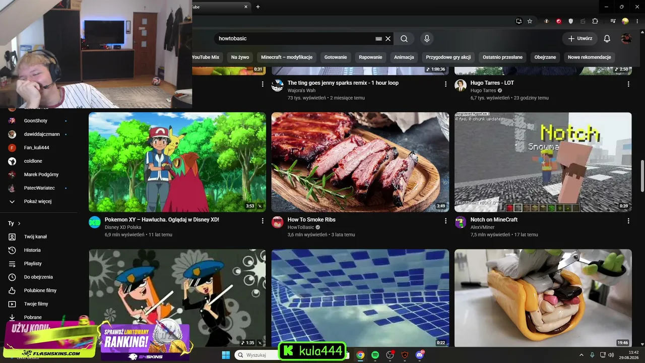The height and width of the screenshot is (363, 645).
Task: Select the Minecraft – modyfikacje filter chip
Action: tap(287, 57)
